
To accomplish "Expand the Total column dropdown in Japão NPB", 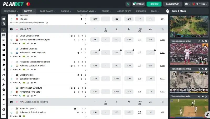I will coord(140,31).
